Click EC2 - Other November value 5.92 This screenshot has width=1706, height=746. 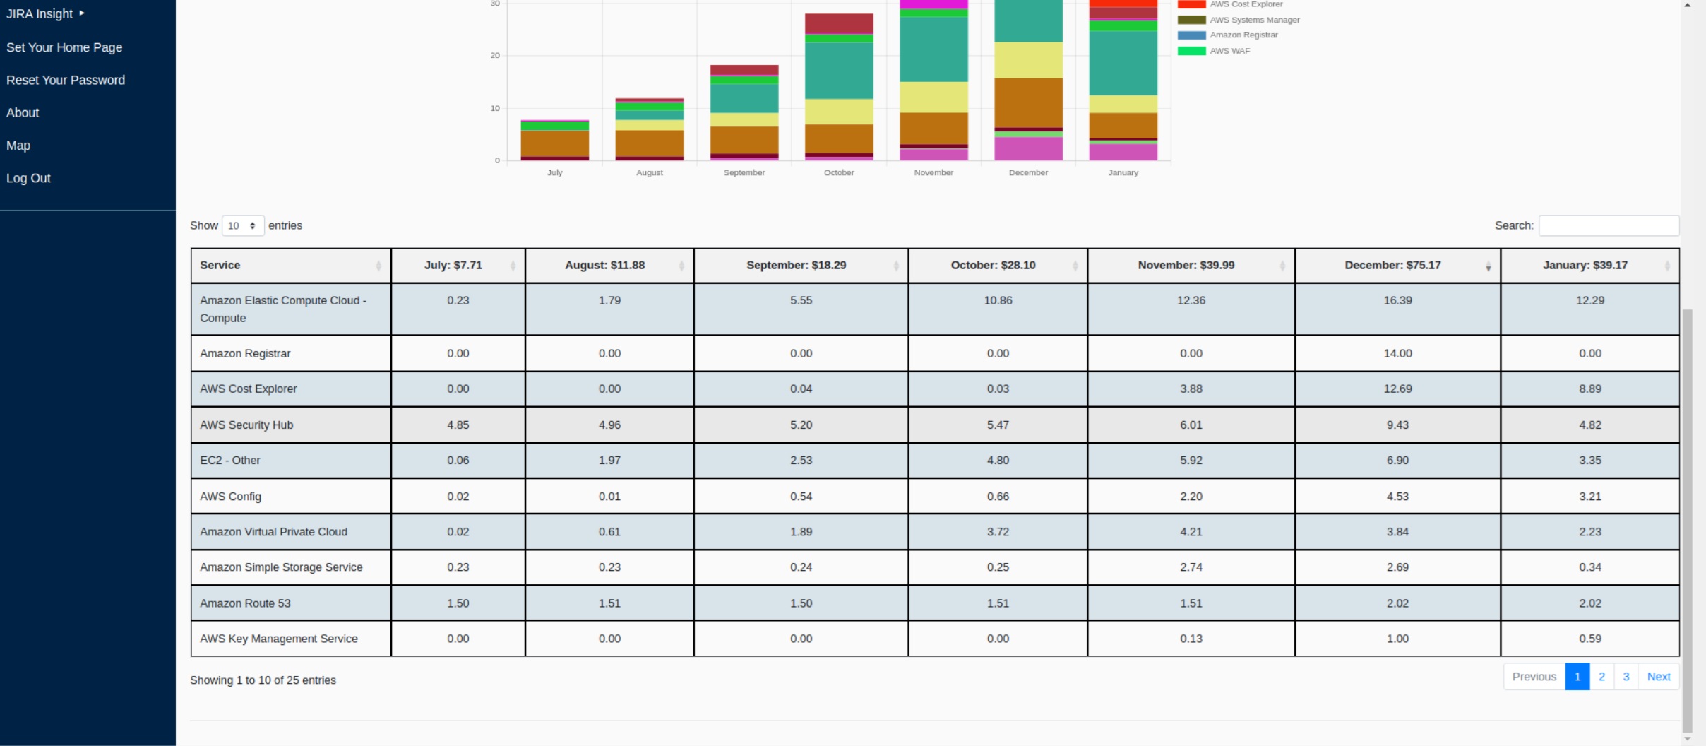pos(1191,461)
